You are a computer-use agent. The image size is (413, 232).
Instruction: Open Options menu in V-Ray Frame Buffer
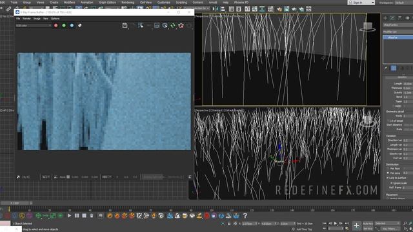pyautogui.click(x=55, y=19)
